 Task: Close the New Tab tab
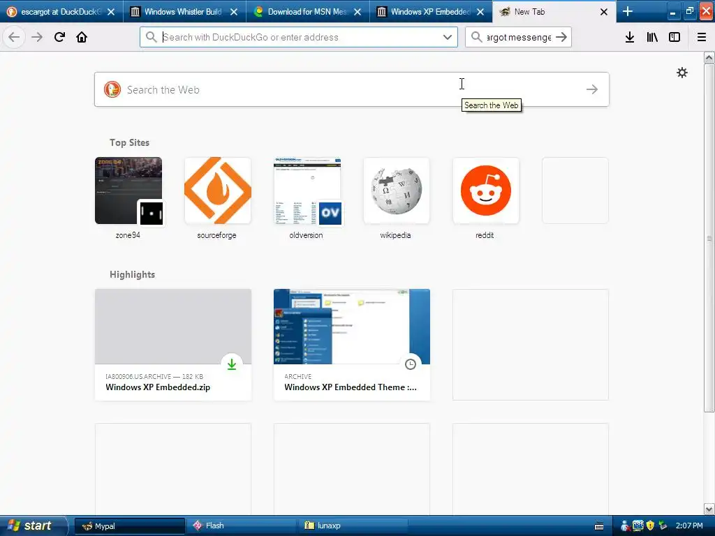[x=604, y=12]
